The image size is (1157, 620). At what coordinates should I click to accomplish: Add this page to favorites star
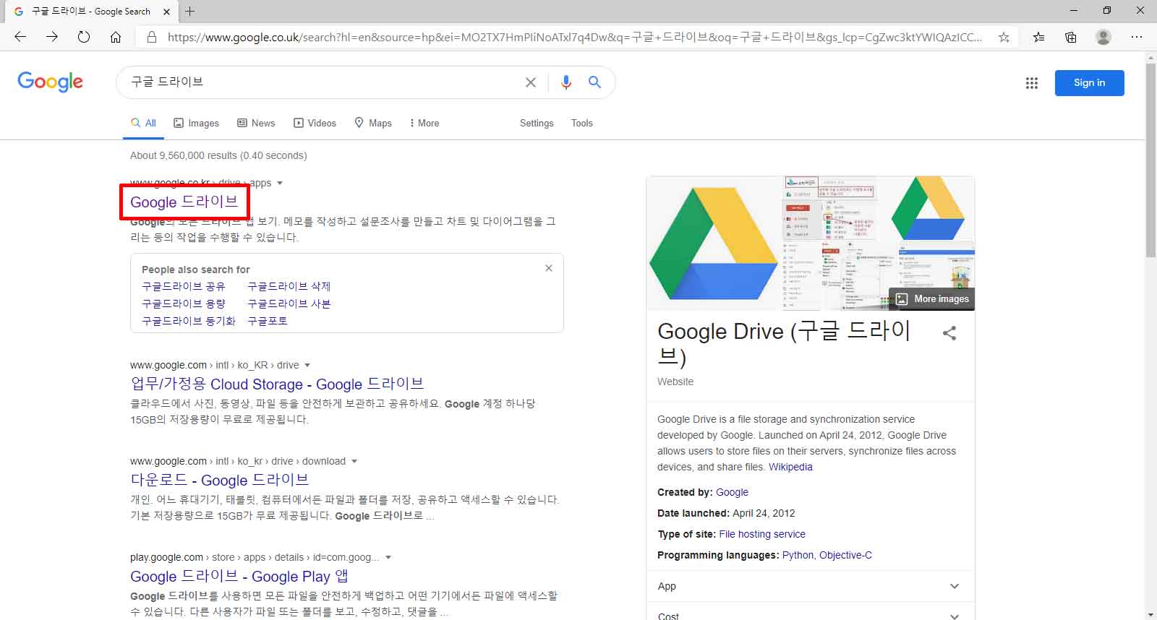1004,37
